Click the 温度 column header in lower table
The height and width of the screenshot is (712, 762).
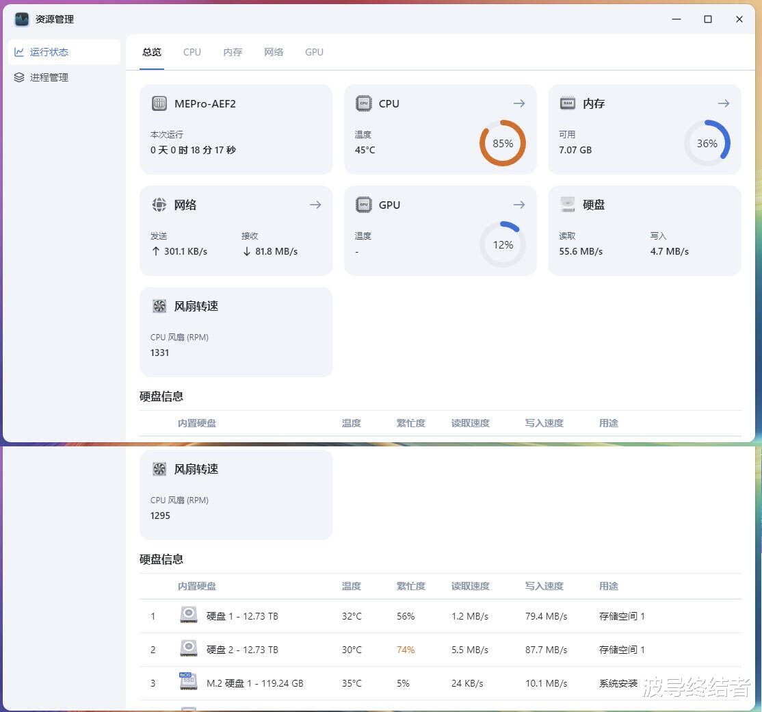(x=351, y=586)
